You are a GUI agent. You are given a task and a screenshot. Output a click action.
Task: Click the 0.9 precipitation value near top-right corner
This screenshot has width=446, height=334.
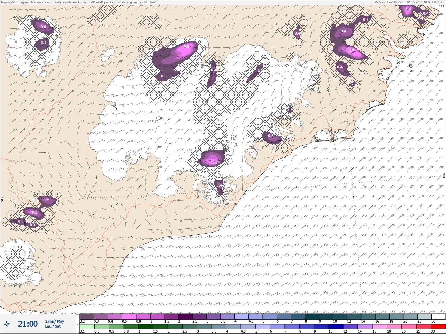tap(408, 10)
